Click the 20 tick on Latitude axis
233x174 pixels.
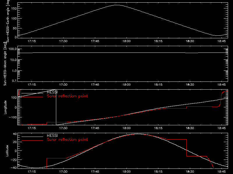[x=15, y=142]
